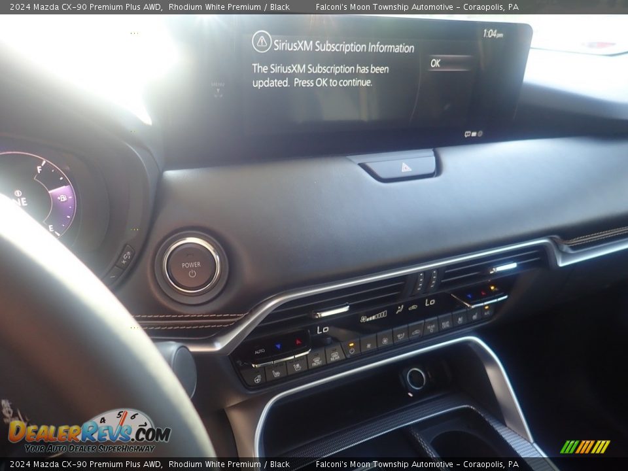The image size is (628, 471).
Task: Raise passenger temperature with the red arrow
Action: pyautogui.click(x=483, y=293)
